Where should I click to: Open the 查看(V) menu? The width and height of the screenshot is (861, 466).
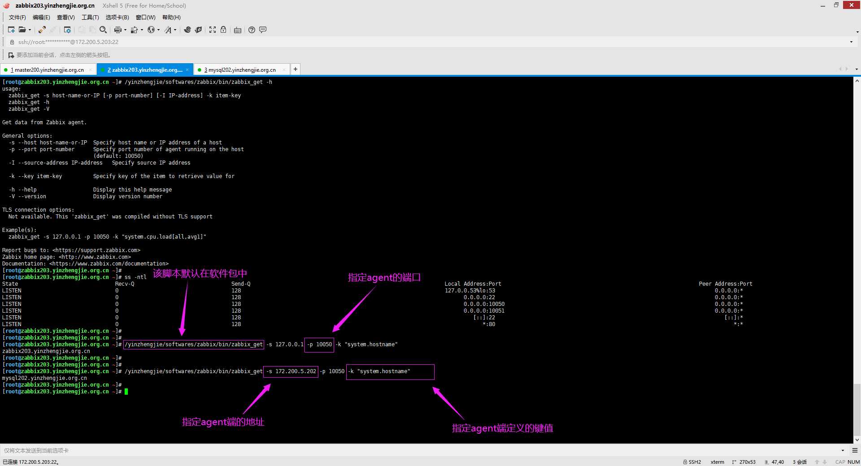tap(65, 17)
